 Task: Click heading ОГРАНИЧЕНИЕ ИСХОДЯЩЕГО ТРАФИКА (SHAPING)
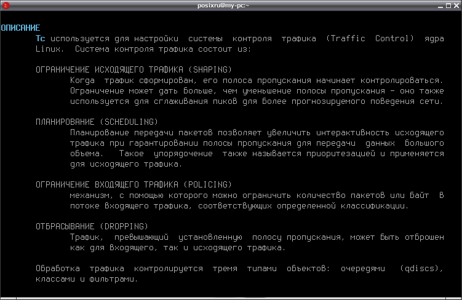coord(133,69)
